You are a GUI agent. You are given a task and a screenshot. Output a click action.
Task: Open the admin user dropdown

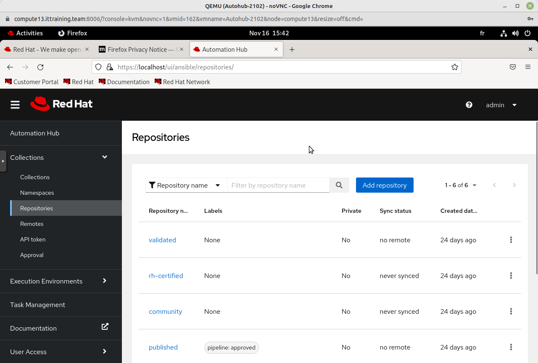pyautogui.click(x=501, y=105)
